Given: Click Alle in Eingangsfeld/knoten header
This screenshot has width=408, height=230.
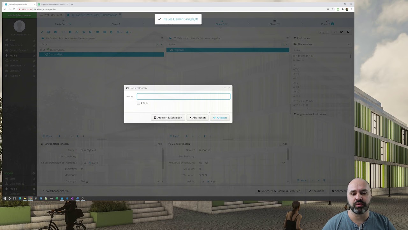Looking at the screenshot, I should [160, 144].
